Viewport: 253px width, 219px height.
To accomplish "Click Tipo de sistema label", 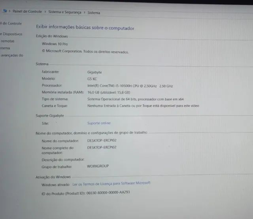I will pos(55,99).
